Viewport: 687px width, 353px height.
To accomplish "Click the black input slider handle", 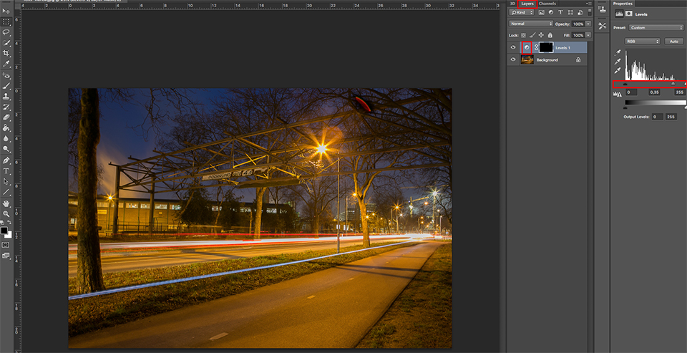I will [x=625, y=83].
